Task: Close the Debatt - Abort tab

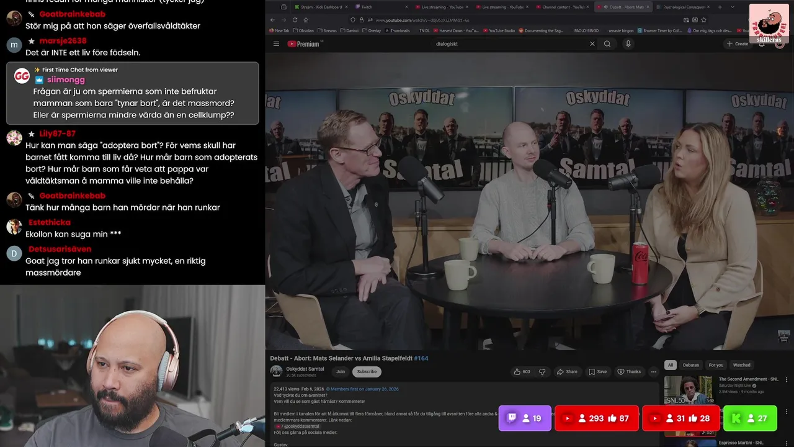Action: click(x=648, y=7)
